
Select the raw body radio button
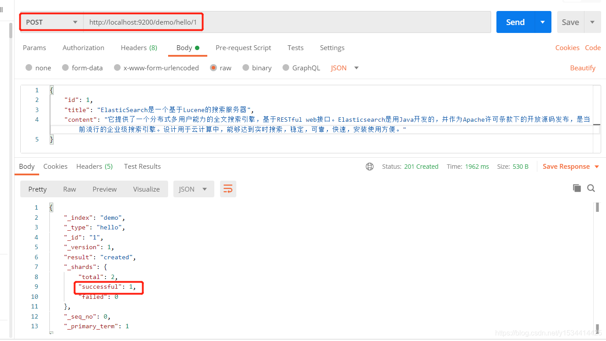(213, 68)
